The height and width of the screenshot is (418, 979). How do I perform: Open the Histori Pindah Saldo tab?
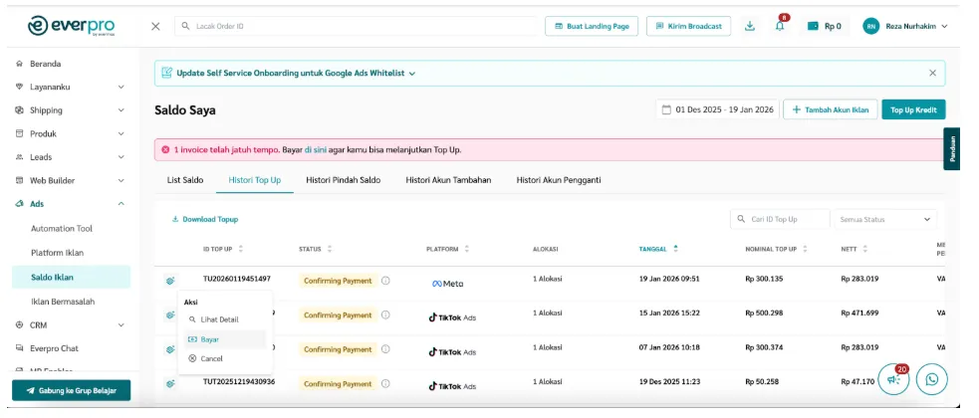click(344, 180)
